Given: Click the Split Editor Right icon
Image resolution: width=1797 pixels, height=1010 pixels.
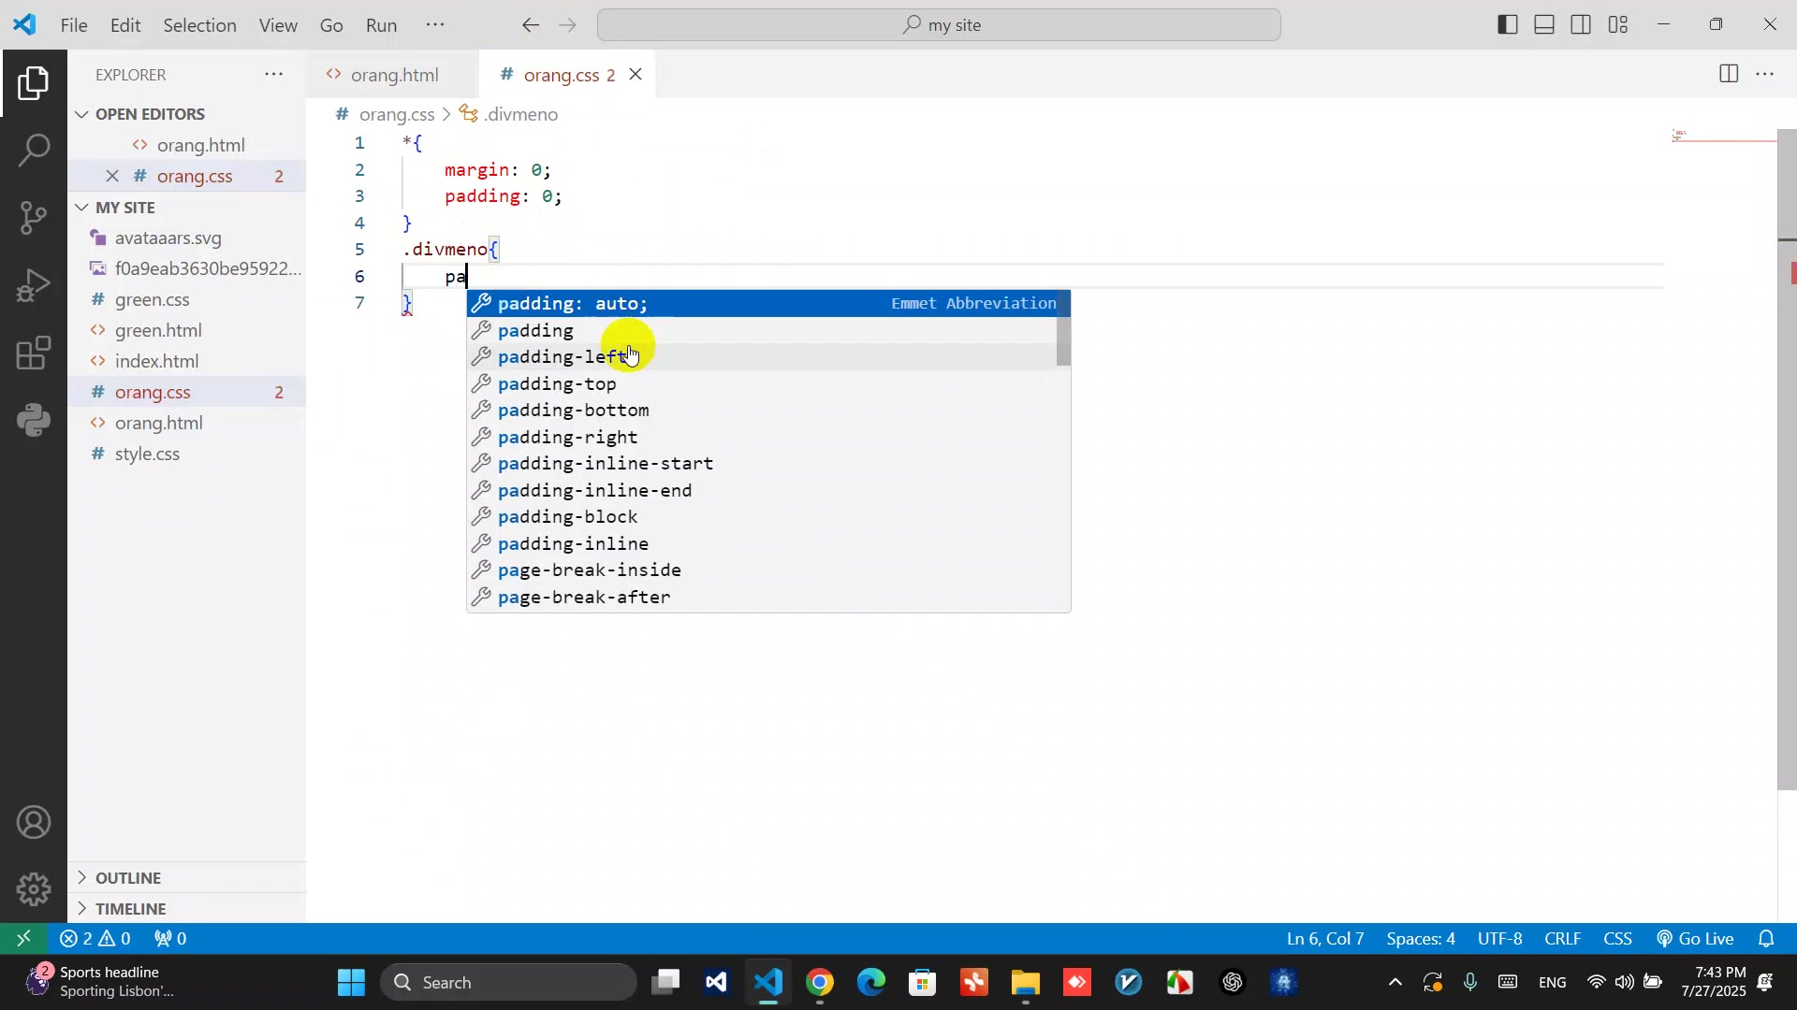Looking at the screenshot, I should [1729, 74].
